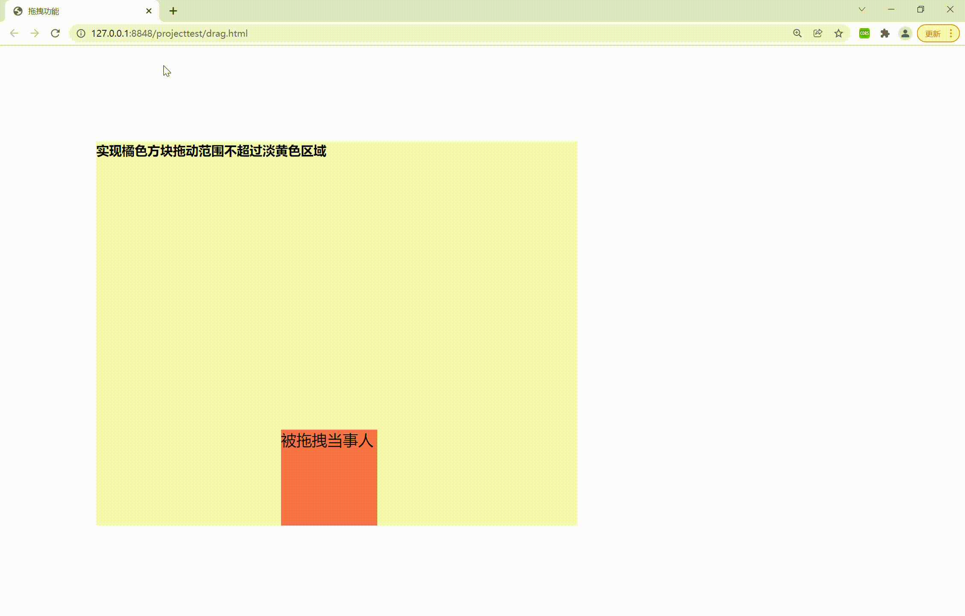Click the forward navigation arrow
The width and height of the screenshot is (965, 616).
click(34, 33)
